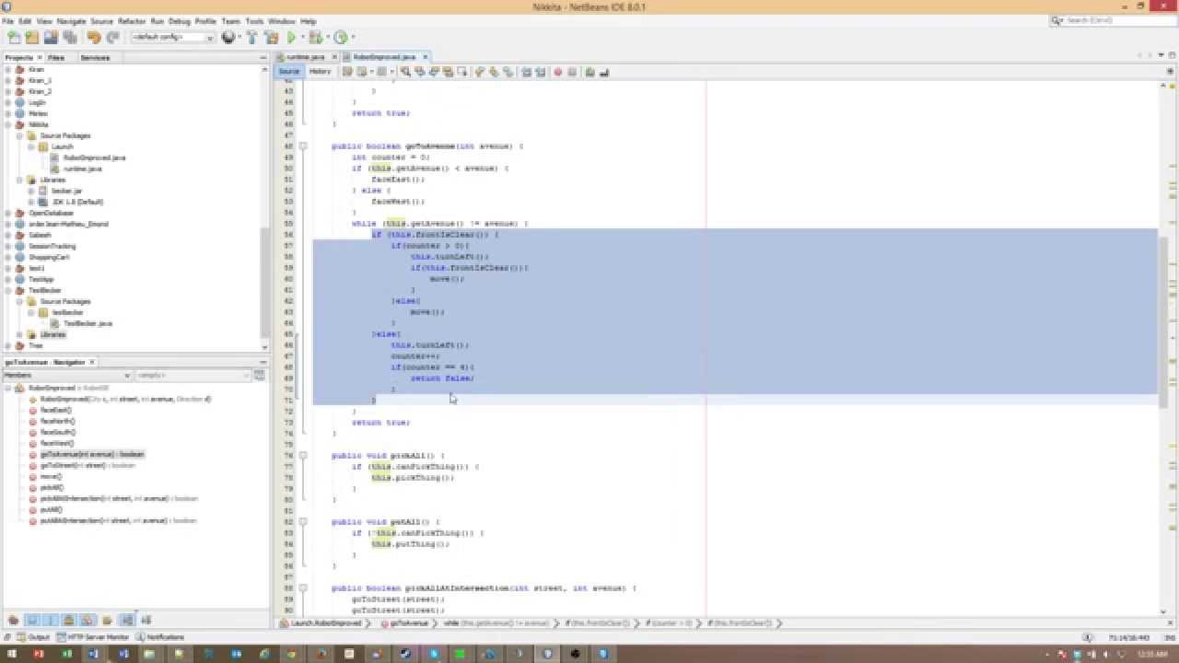Click the Debug Project icon
The width and height of the screenshot is (1179, 663).
tap(315, 37)
